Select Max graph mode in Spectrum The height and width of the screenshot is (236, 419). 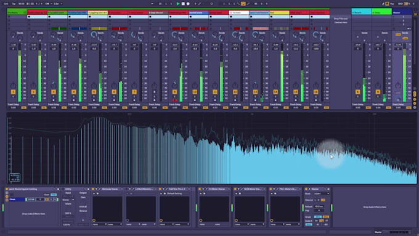pos(326,217)
